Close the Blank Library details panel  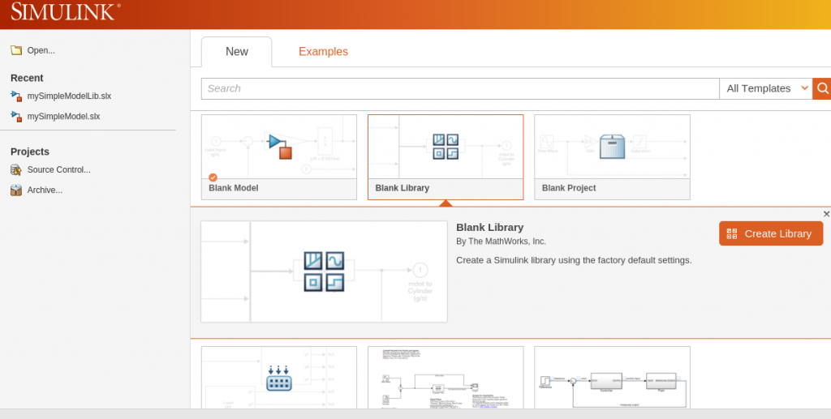826,214
